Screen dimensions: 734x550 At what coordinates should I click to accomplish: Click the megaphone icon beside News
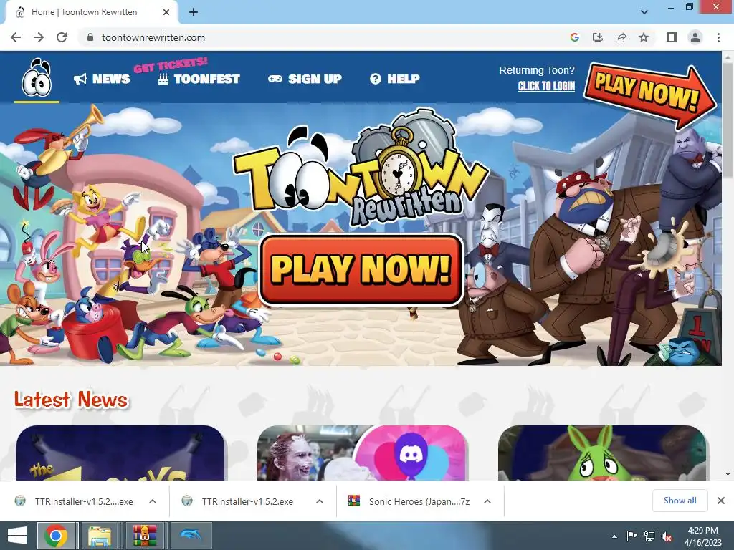point(80,79)
